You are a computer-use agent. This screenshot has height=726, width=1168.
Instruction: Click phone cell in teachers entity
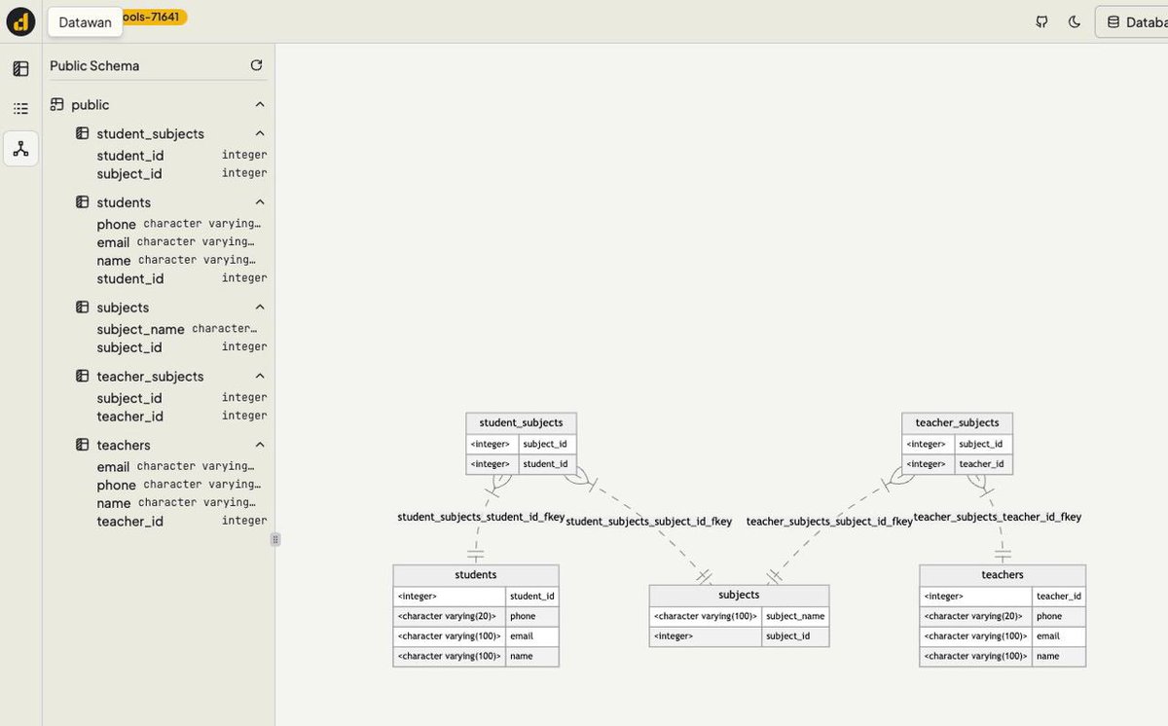coord(1059,616)
